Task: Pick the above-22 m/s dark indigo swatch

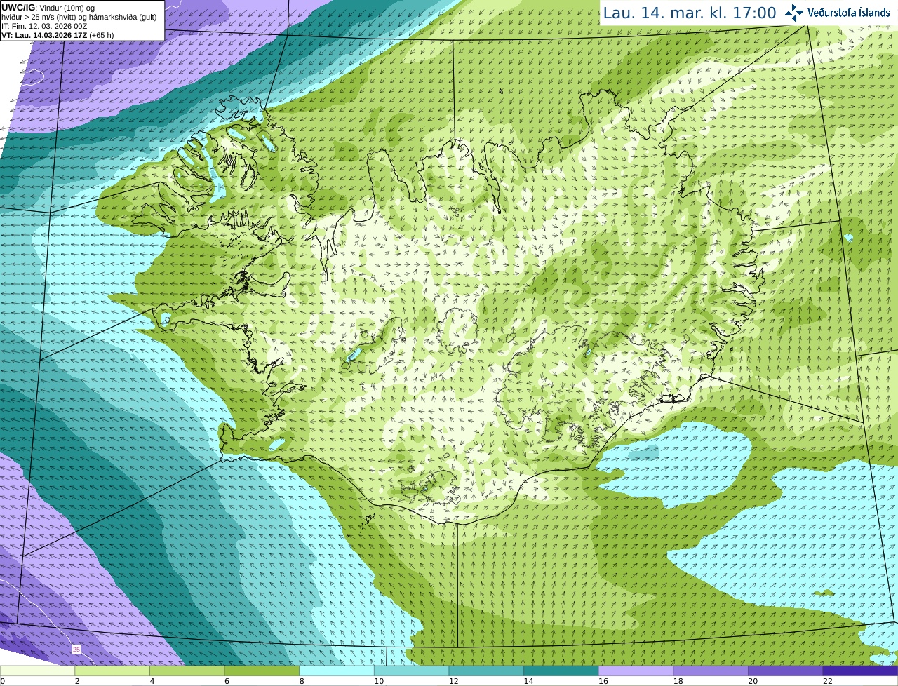Action: 860,671
